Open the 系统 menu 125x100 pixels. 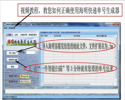(5, 28)
